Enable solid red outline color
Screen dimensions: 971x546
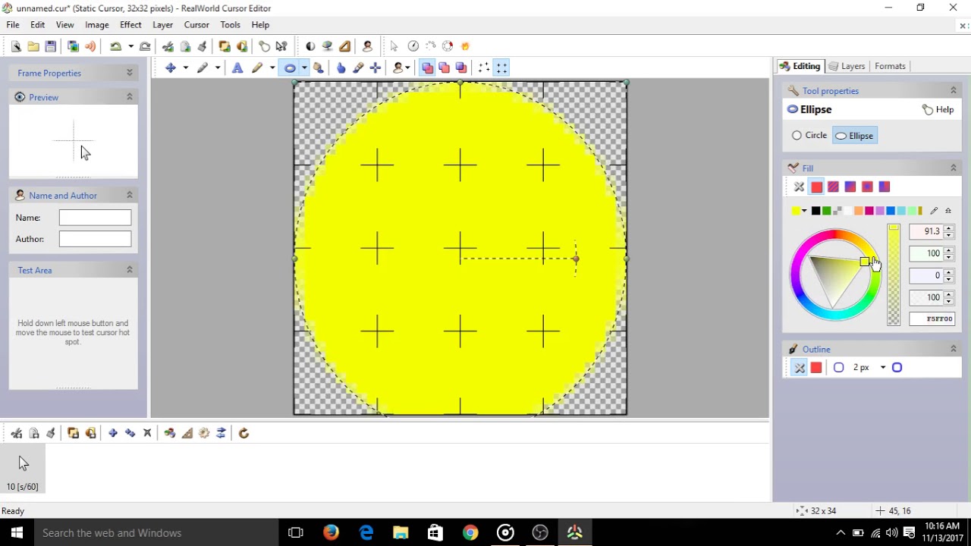tap(816, 368)
